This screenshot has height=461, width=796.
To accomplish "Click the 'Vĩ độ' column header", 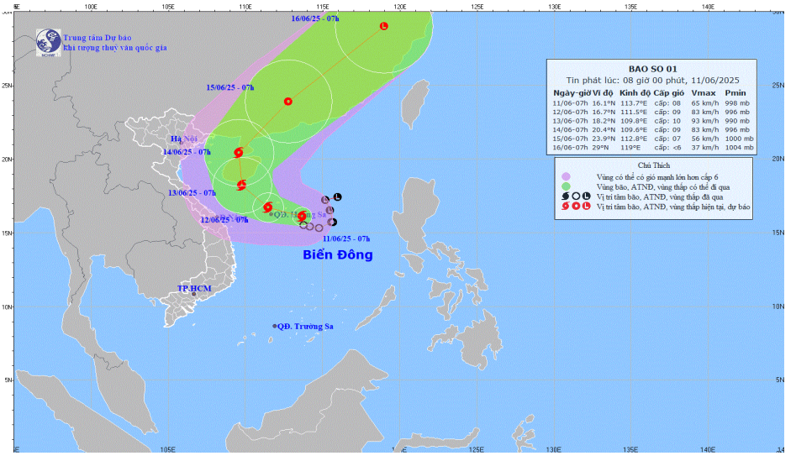I will click(603, 93).
